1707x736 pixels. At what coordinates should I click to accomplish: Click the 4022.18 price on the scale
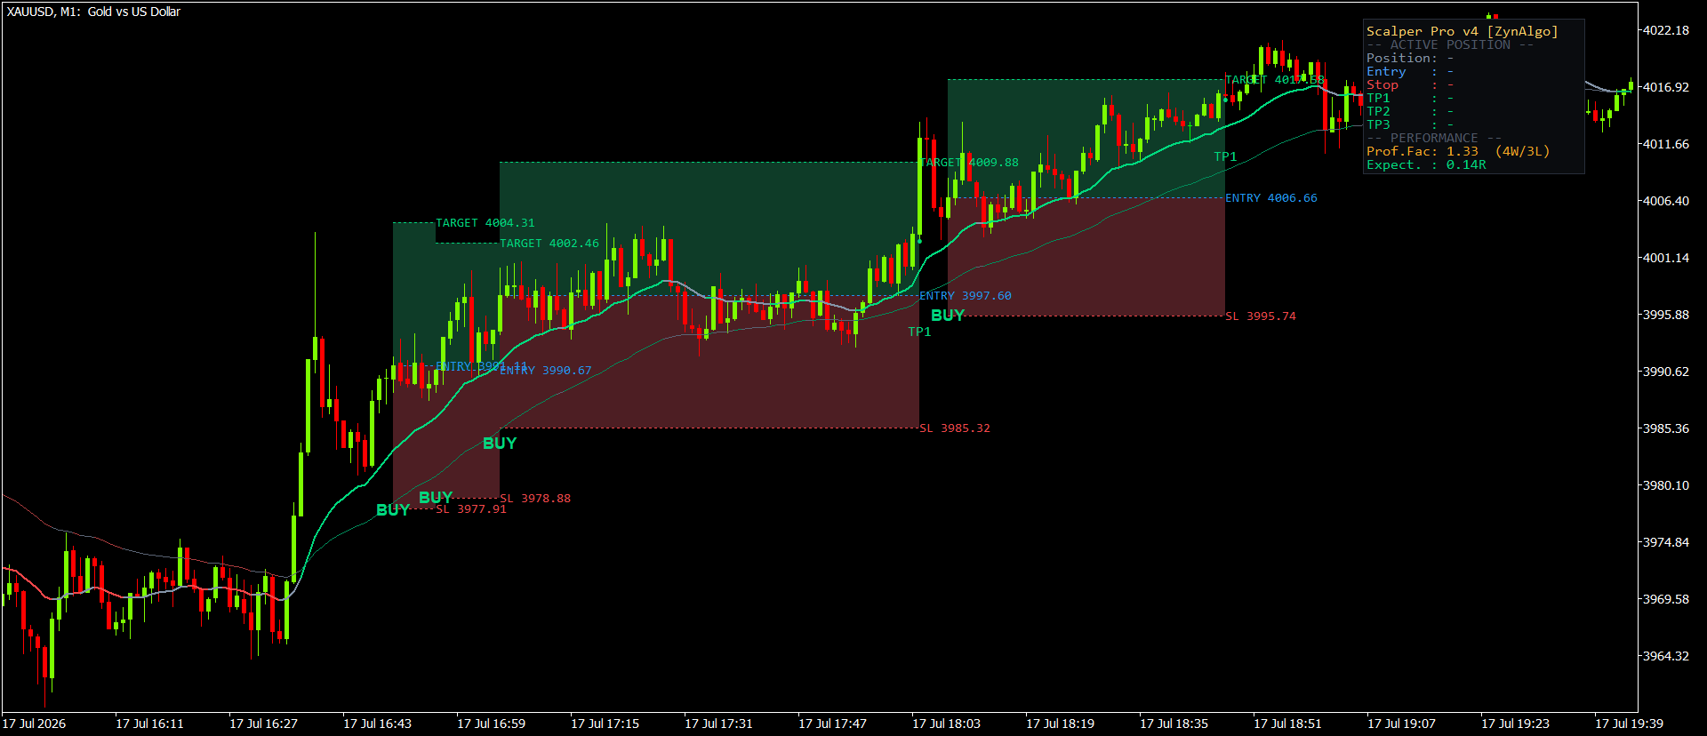click(x=1665, y=30)
